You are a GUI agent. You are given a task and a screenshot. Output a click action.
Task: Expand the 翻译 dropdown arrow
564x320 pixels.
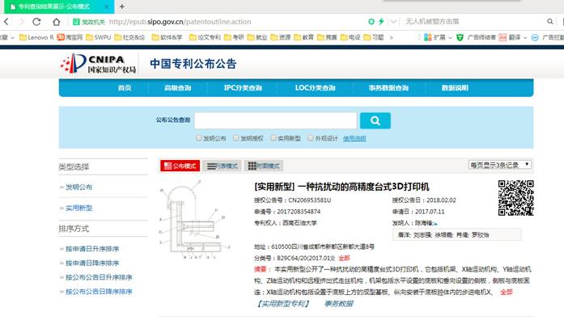pyautogui.click(x=525, y=38)
